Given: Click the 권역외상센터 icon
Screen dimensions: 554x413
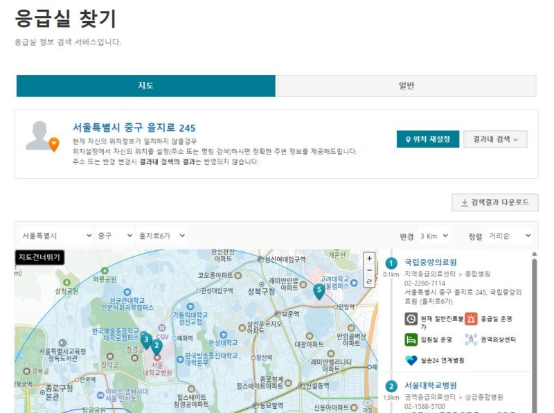Looking at the screenshot, I should (x=471, y=340).
